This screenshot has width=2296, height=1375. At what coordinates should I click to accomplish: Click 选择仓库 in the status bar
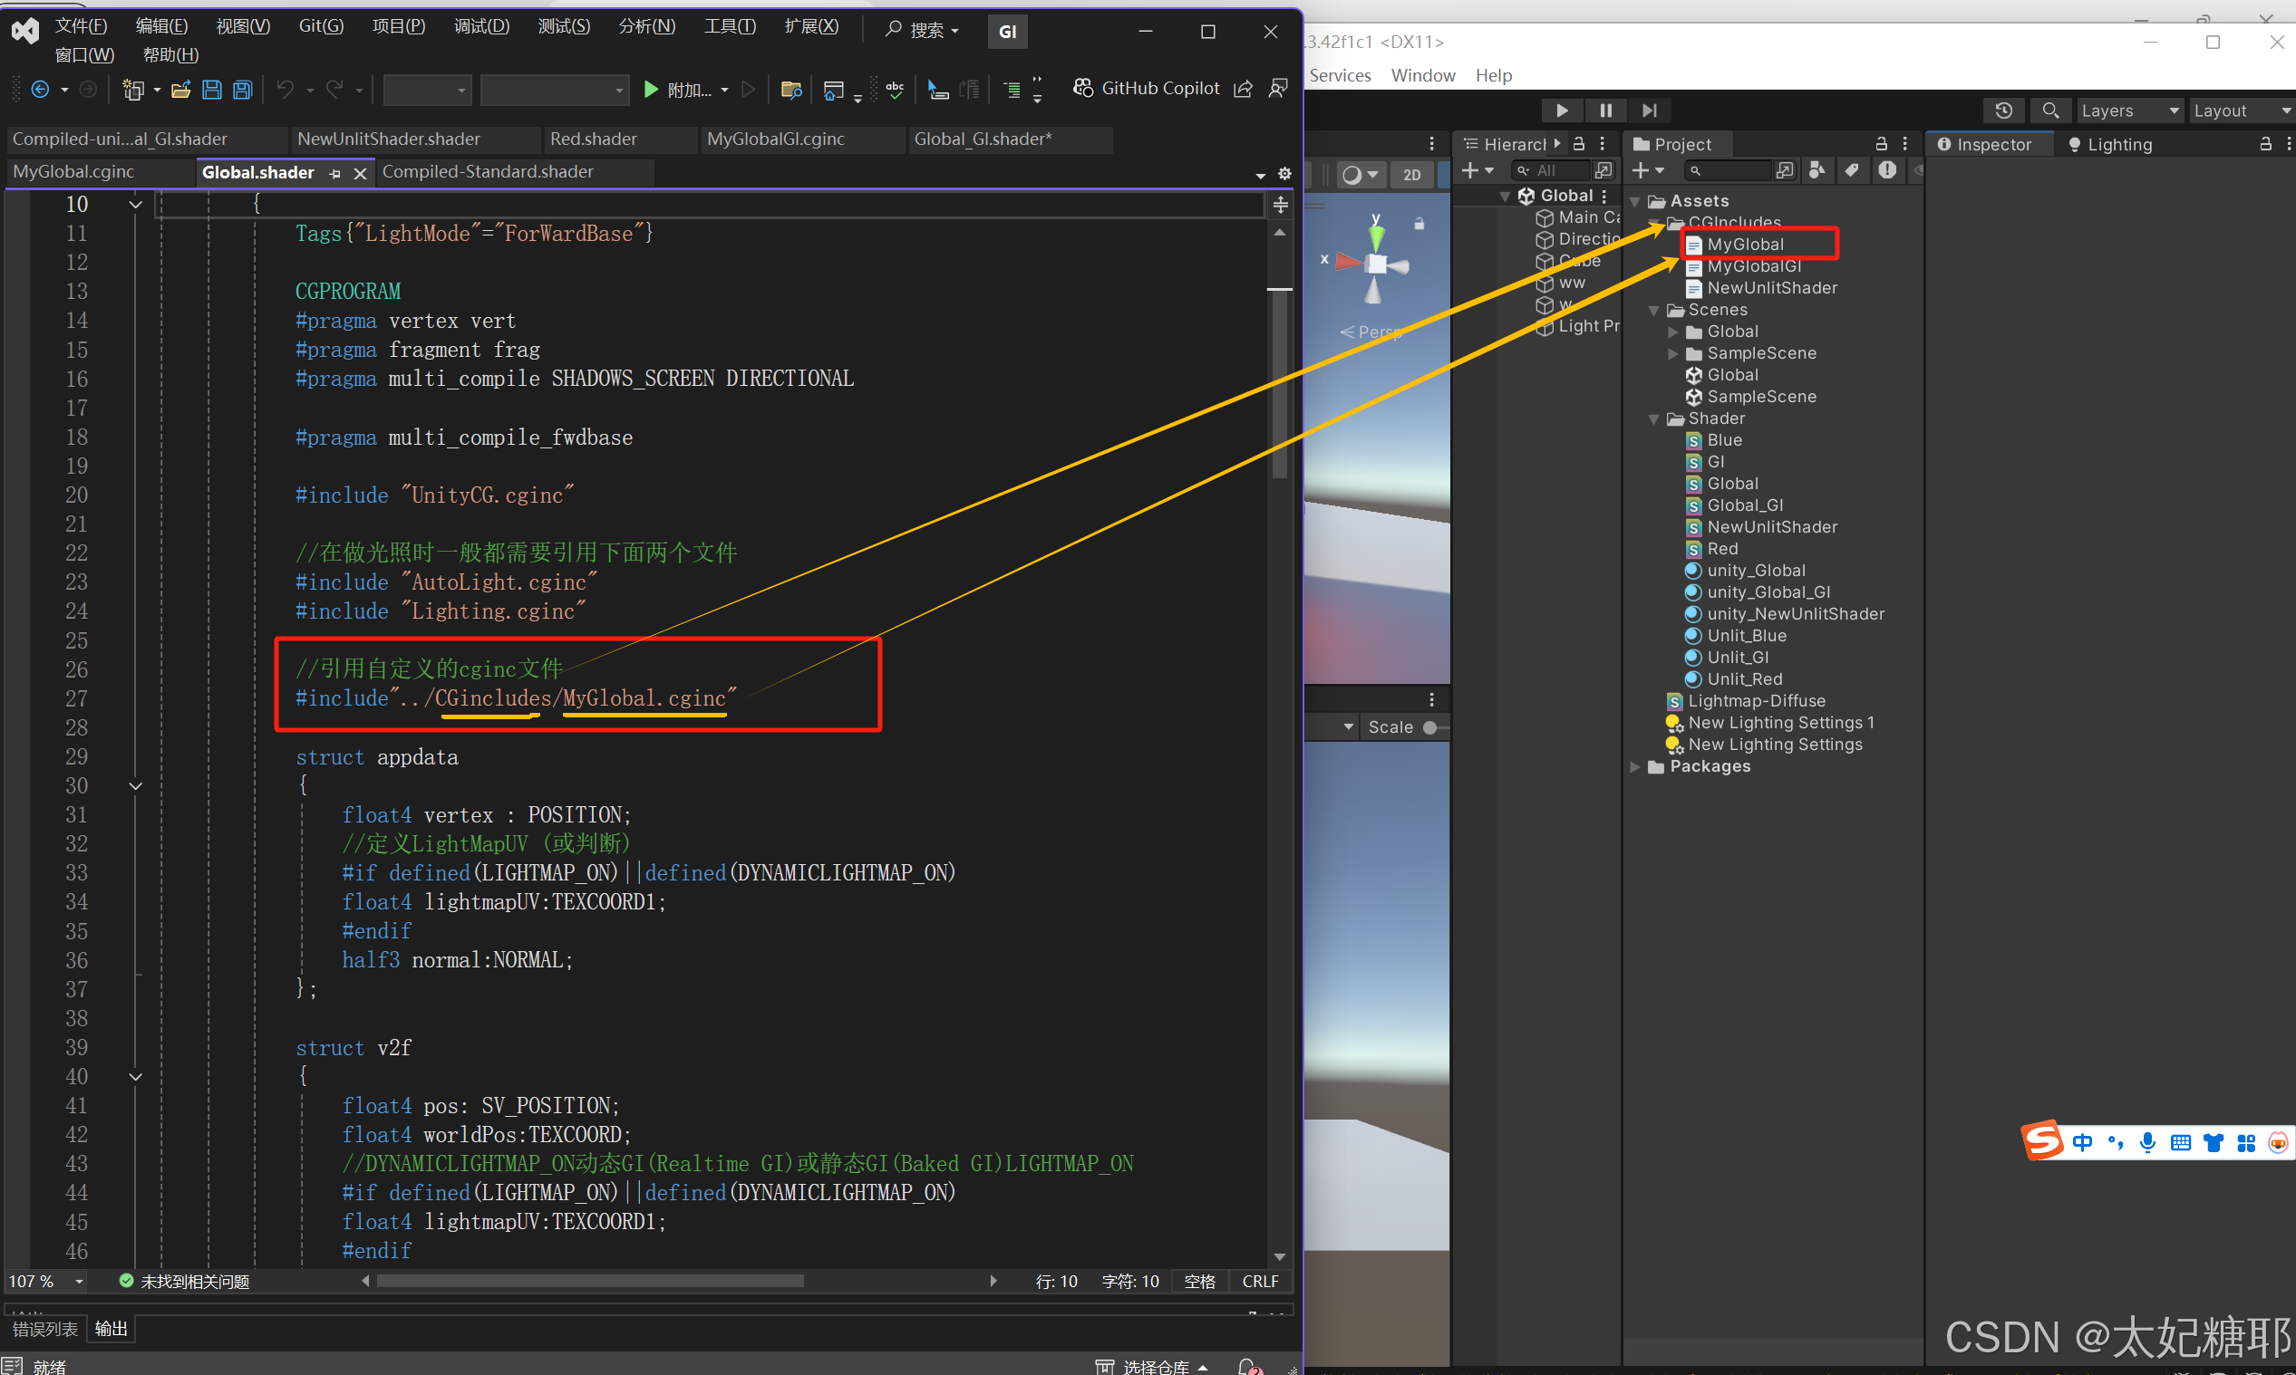point(1154,1366)
